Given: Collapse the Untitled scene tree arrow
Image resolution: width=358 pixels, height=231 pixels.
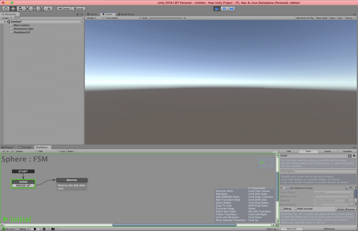Looking at the screenshot, I should click(5, 22).
